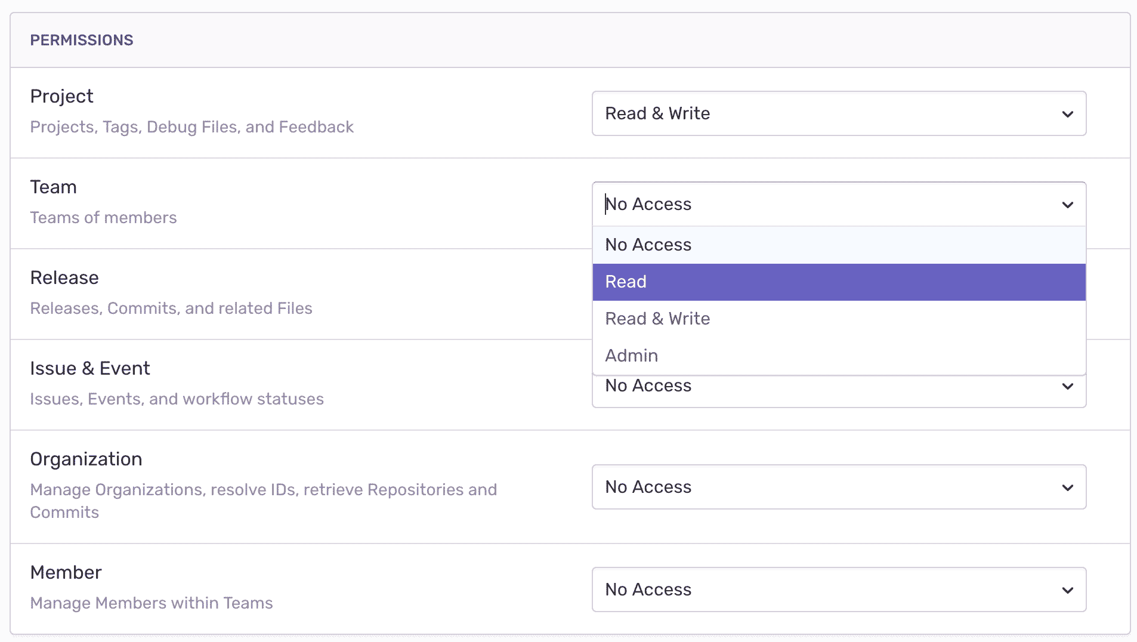Open the Issue & Event permission dropdown

[x=838, y=391]
